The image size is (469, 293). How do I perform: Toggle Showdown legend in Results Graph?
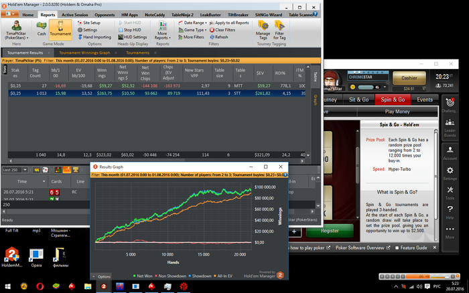[200, 276]
